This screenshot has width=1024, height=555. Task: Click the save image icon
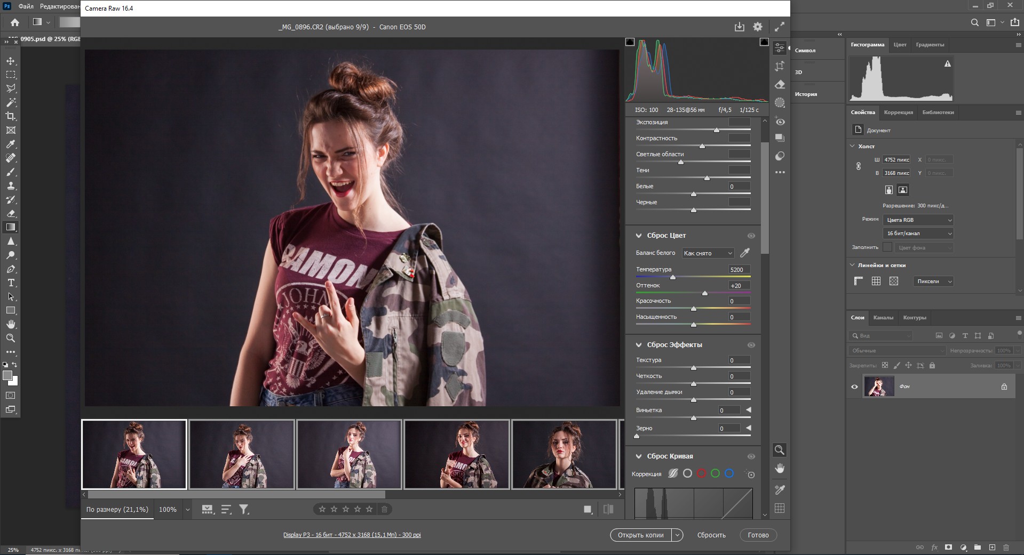pos(739,27)
